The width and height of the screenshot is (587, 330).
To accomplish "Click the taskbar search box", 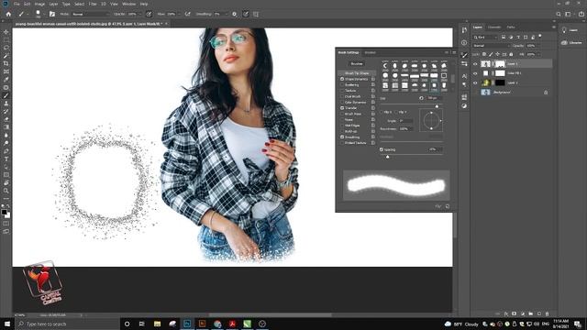I will pyautogui.click(x=67, y=324).
